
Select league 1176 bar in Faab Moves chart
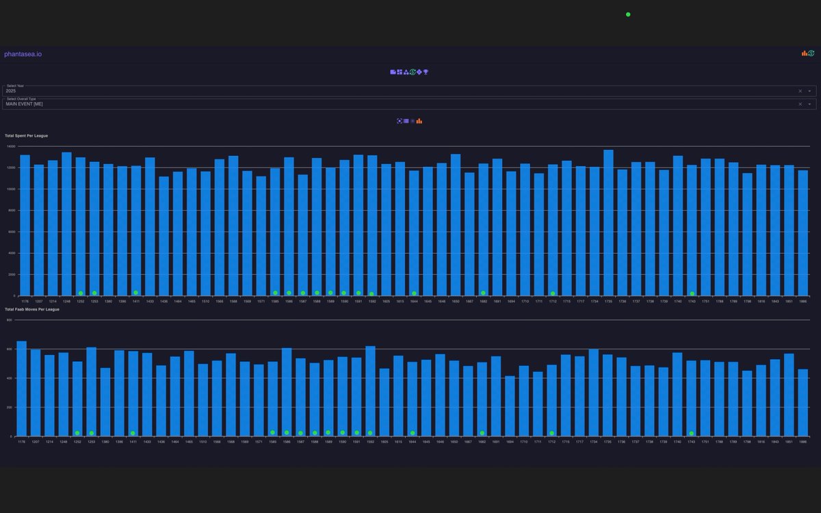tap(21, 388)
